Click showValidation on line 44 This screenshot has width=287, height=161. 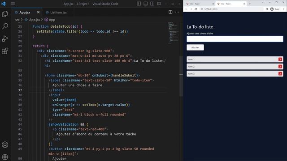click(64, 124)
